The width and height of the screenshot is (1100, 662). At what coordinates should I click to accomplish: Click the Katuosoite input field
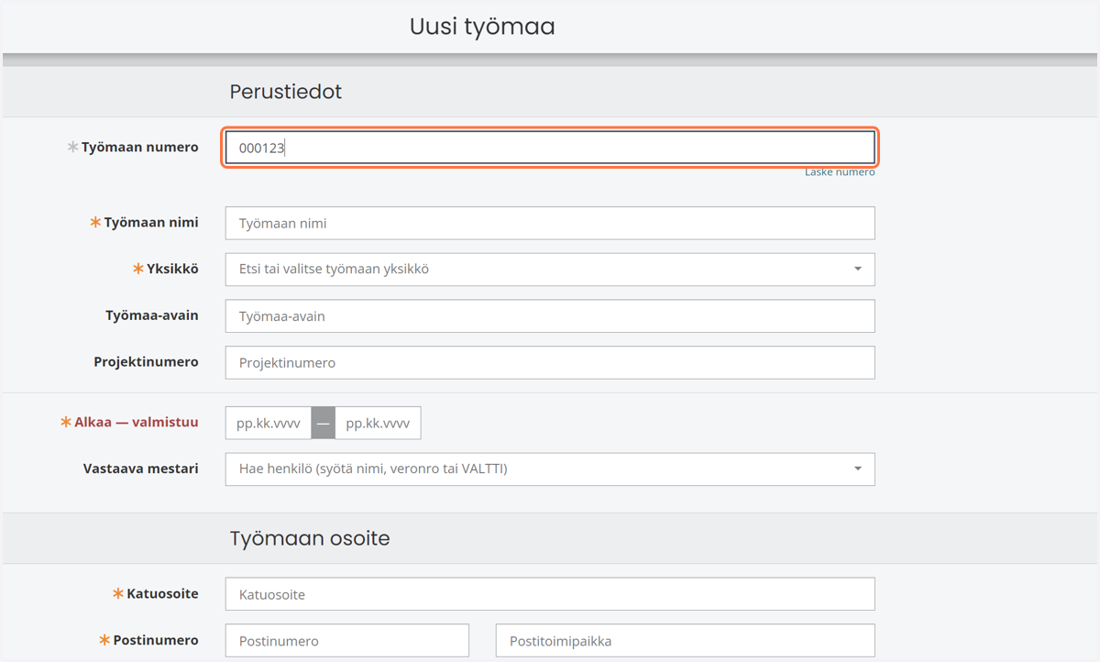550,594
